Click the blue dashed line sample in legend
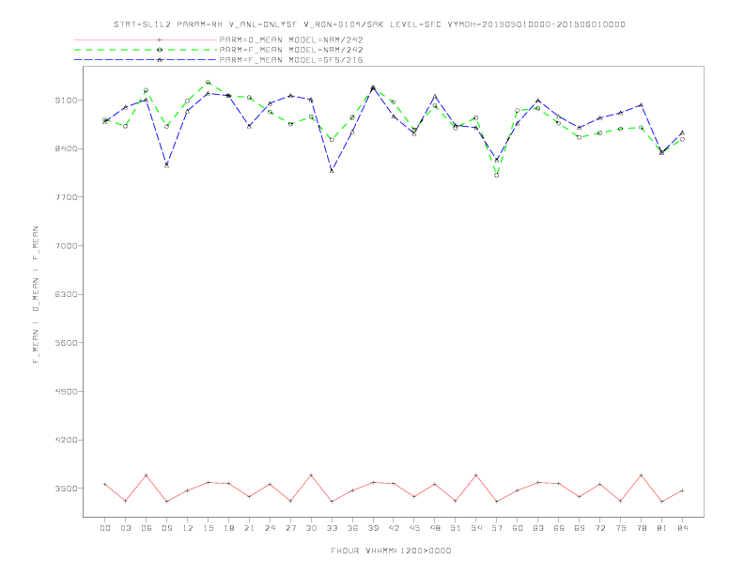 point(146,60)
